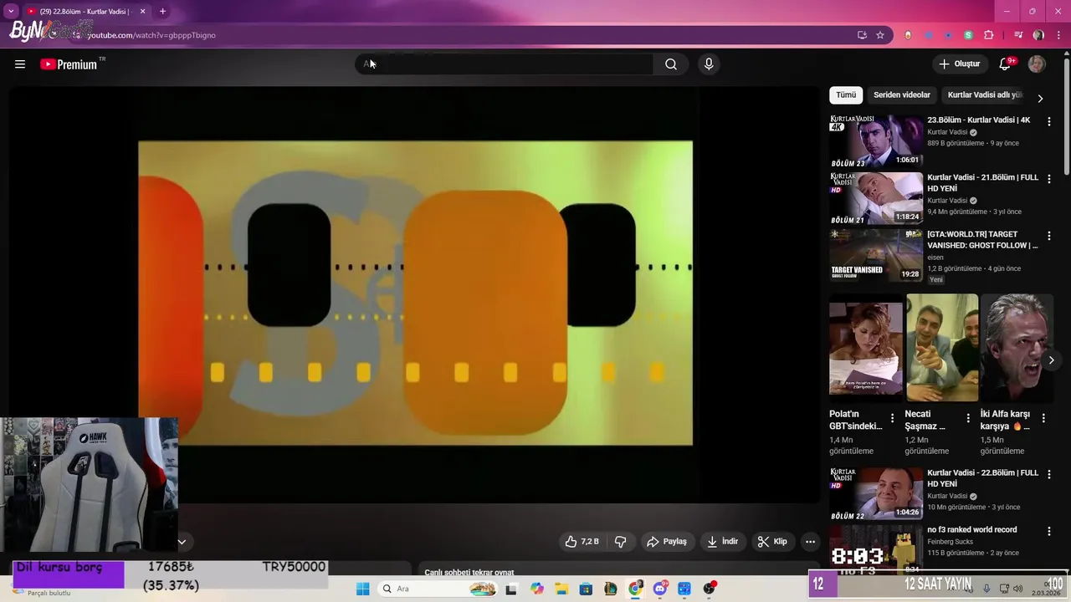Open İki Alfa karşı karşıya short thumbnail

(x=1017, y=348)
